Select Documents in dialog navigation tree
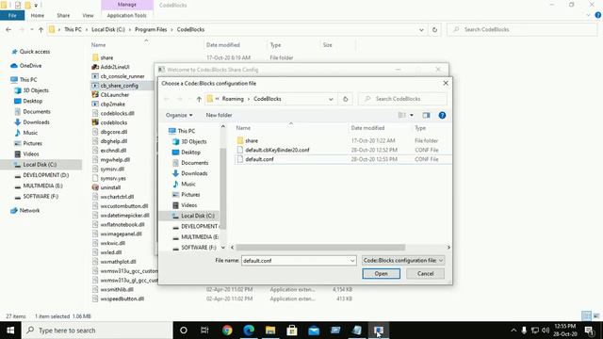The image size is (603, 339). pyautogui.click(x=195, y=163)
